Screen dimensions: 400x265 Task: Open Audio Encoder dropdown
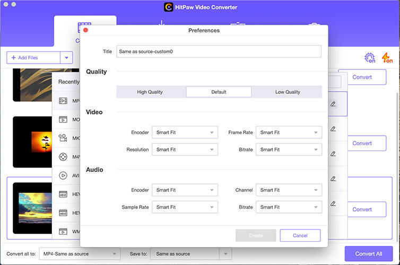pyautogui.click(x=185, y=190)
